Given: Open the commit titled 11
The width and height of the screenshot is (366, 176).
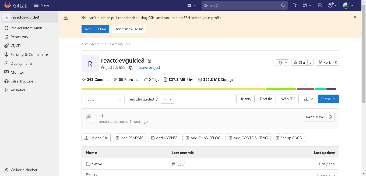Looking at the screenshot, I should coord(101,116).
